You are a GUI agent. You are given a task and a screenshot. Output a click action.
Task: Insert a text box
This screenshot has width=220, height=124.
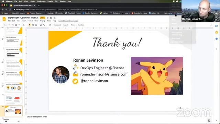point(33,25)
